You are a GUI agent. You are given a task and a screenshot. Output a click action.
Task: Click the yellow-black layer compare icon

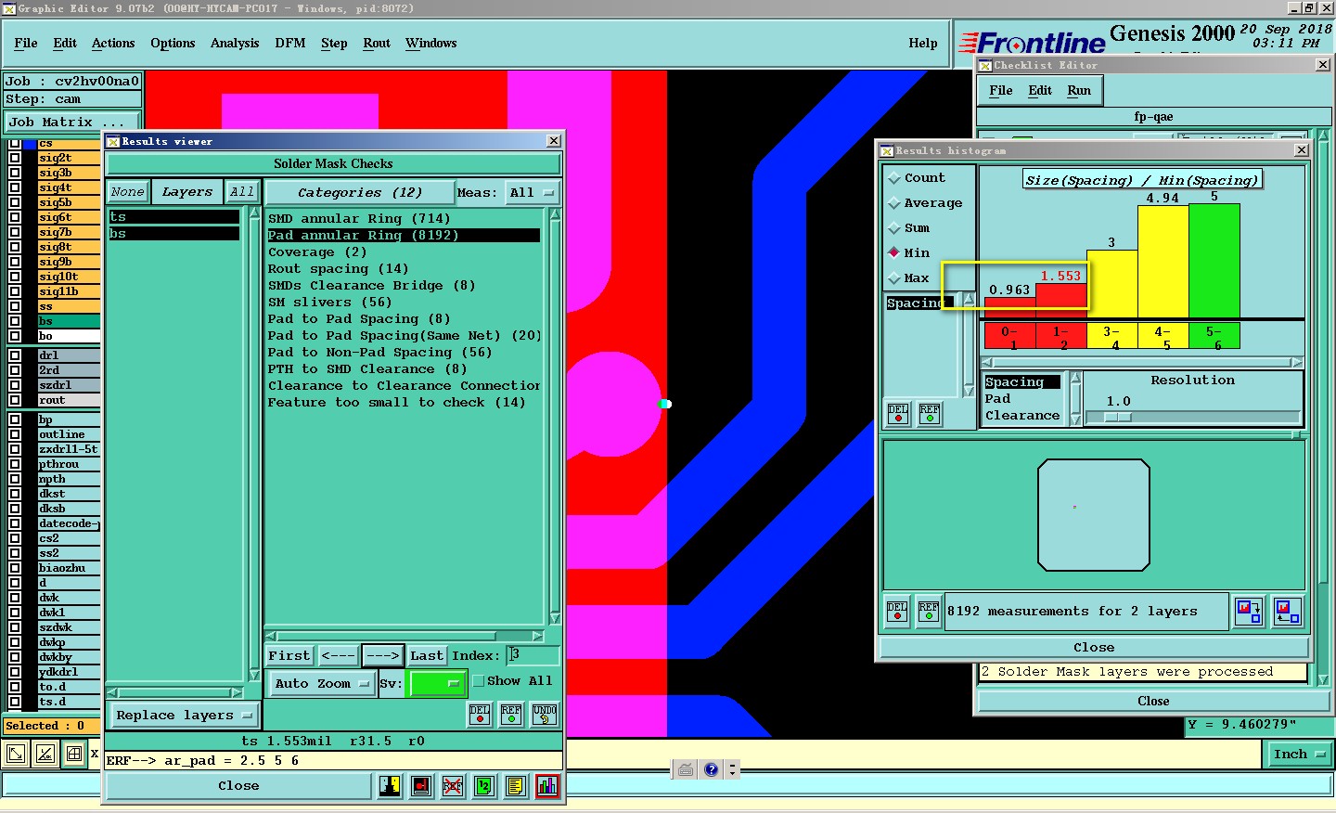390,786
